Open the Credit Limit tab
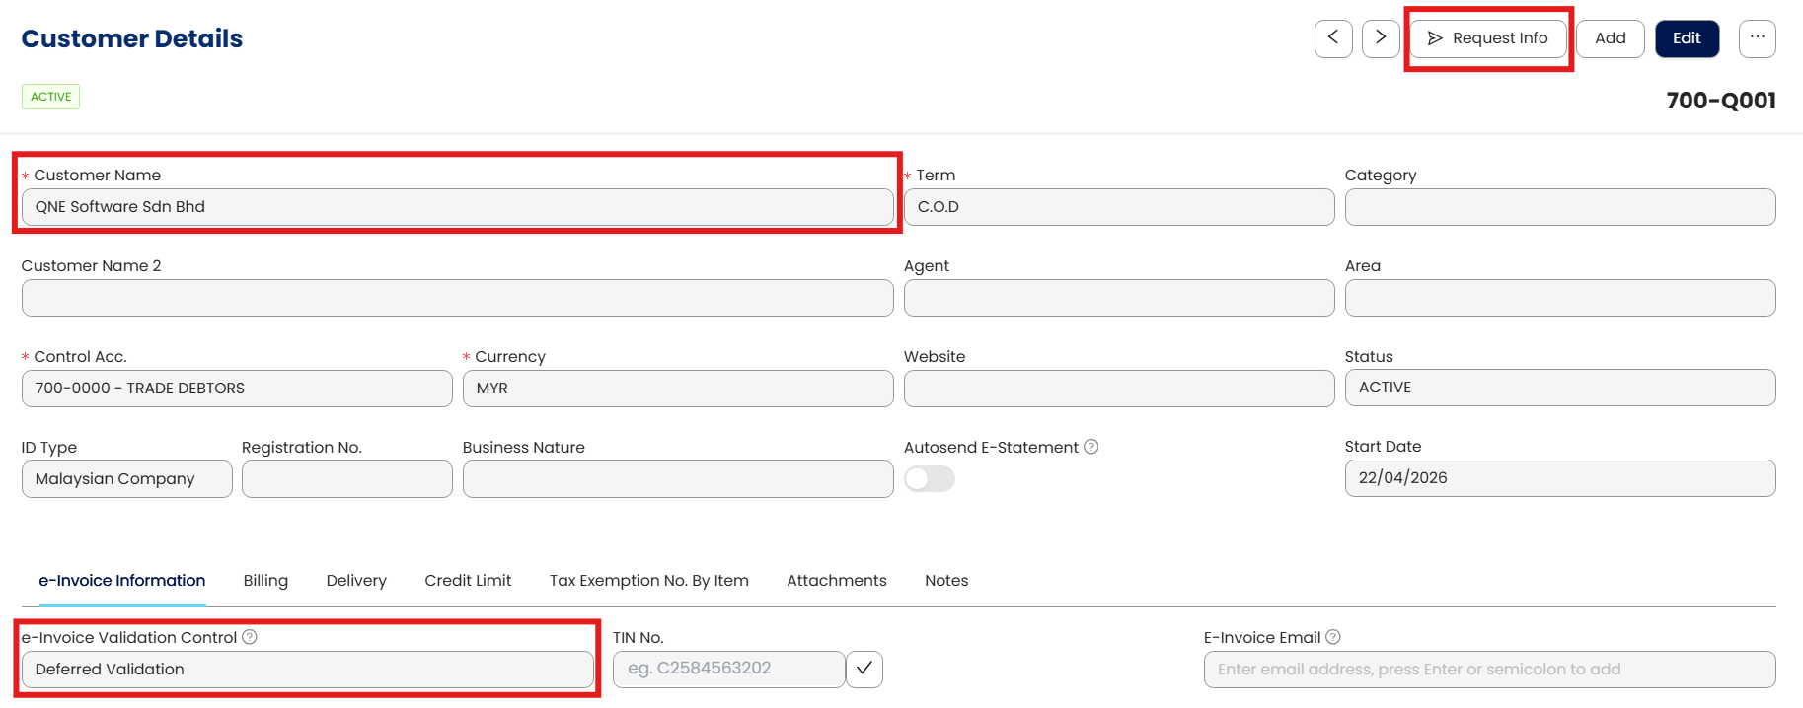 pos(468,581)
